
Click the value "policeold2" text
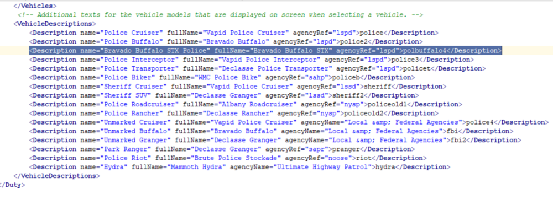[x=364, y=113]
